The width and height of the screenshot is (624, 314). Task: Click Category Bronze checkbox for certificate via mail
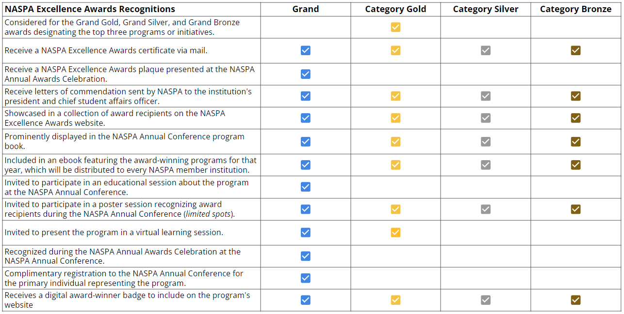click(575, 50)
